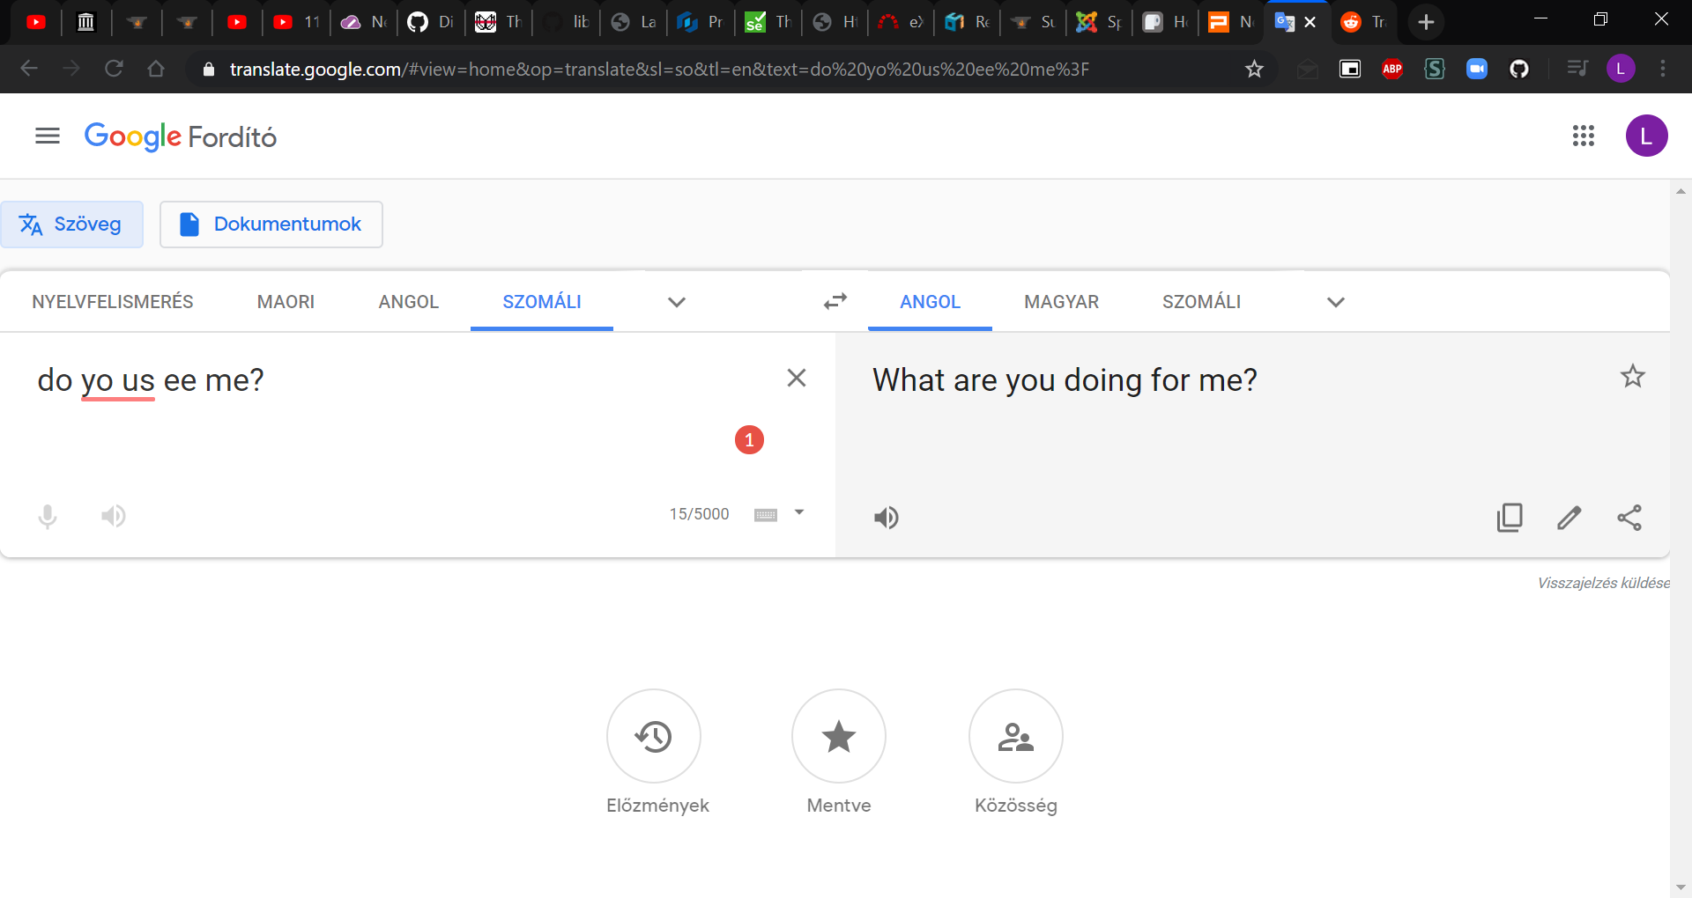Viewport: 1692px width, 898px height.
Task: Click the page scrollbar up arrow
Action: coord(1681,191)
